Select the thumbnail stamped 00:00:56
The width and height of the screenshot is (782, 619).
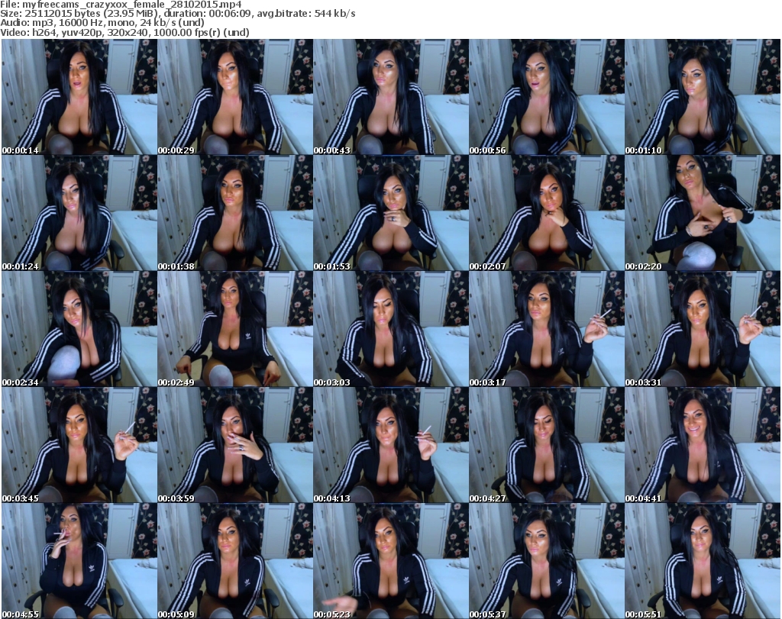(547, 97)
